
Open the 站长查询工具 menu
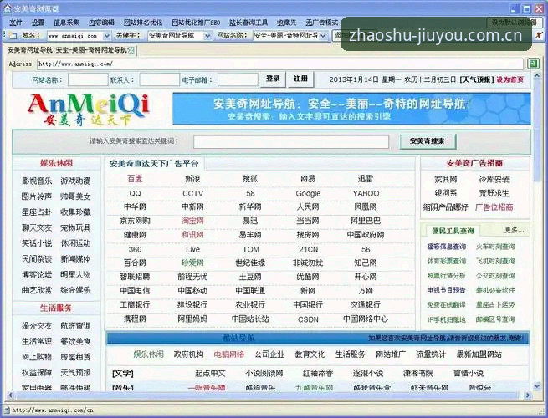tap(248, 23)
